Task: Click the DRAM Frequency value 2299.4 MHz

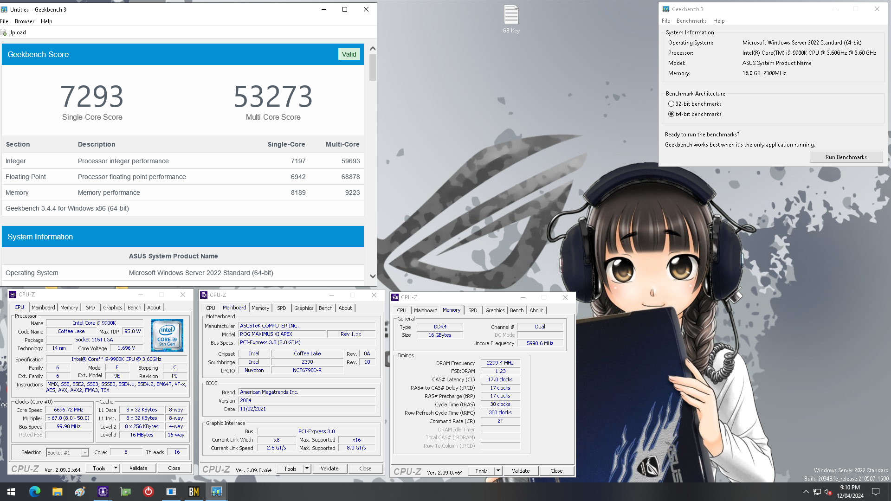Action: (x=500, y=363)
